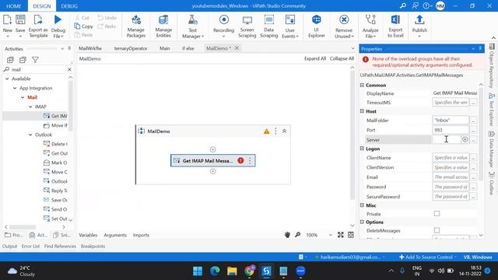Viewport: 498px width, 280px height.
Task: Open the MailWrkflw tab
Action: [90, 48]
